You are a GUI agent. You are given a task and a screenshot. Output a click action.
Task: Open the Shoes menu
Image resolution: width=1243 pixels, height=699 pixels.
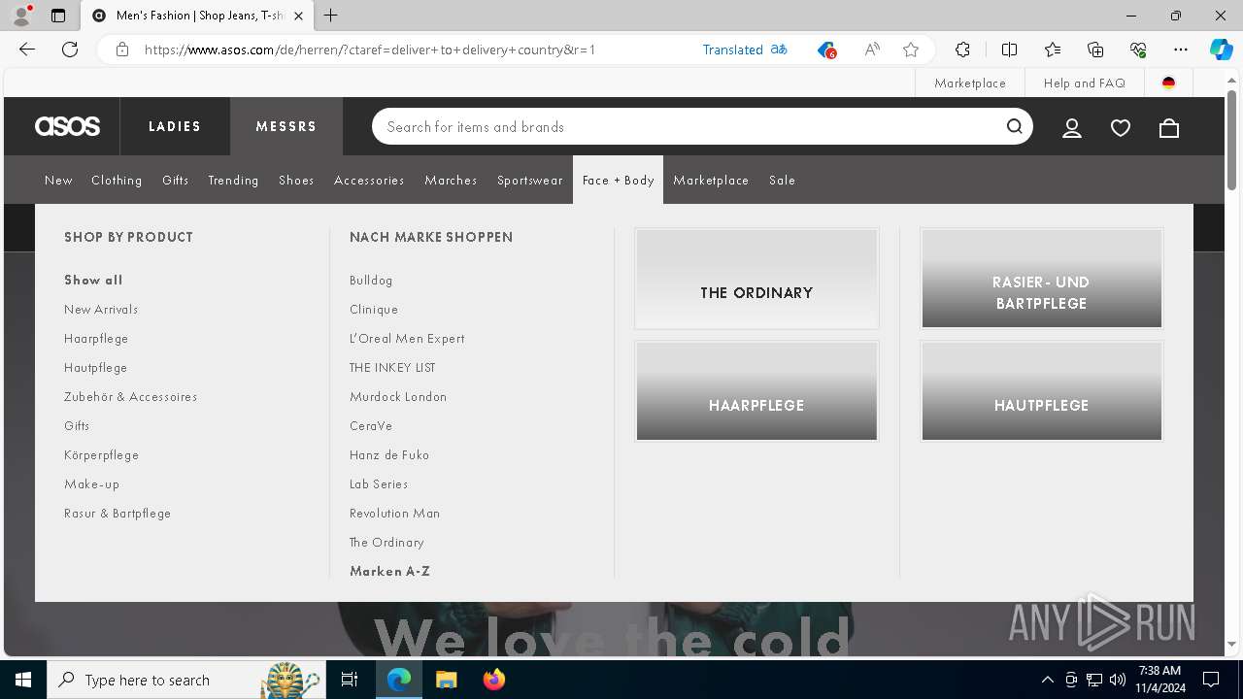click(x=296, y=180)
